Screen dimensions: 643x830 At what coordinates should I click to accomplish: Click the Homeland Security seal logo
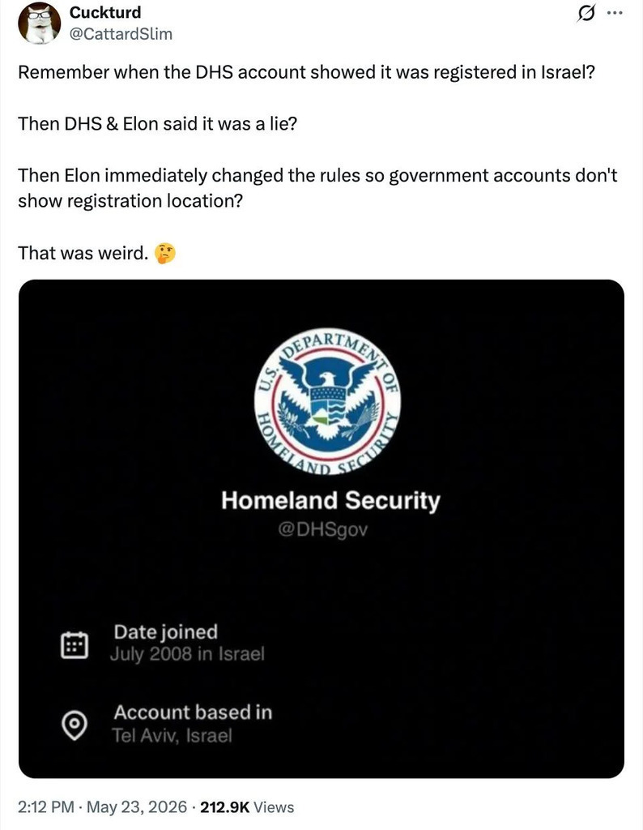pyautogui.click(x=327, y=400)
